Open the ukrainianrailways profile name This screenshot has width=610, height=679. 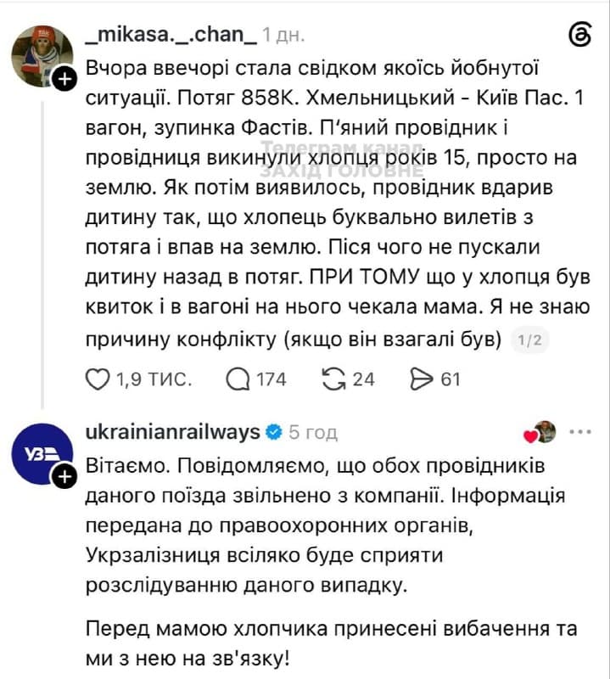(173, 432)
